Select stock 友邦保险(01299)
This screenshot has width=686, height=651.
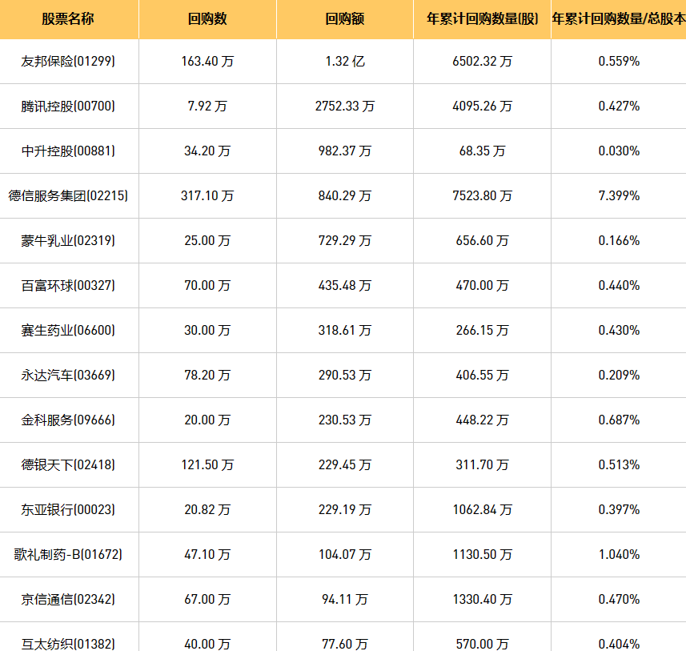tap(68, 62)
